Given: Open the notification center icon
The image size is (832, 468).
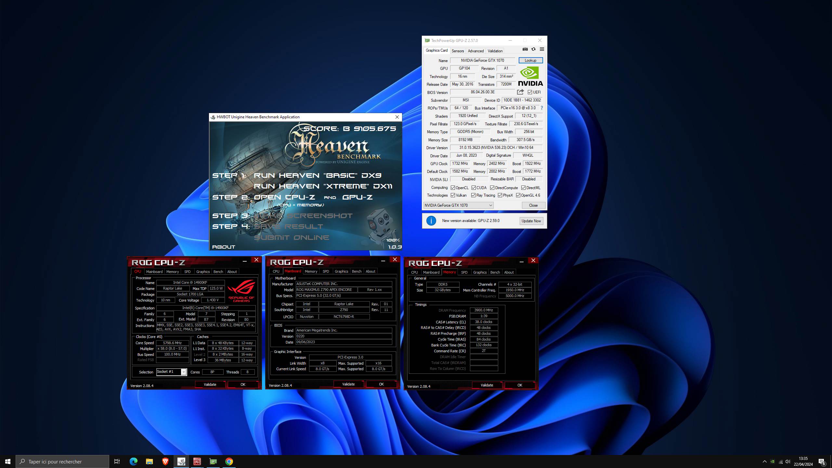Looking at the screenshot, I should pyautogui.click(x=822, y=461).
